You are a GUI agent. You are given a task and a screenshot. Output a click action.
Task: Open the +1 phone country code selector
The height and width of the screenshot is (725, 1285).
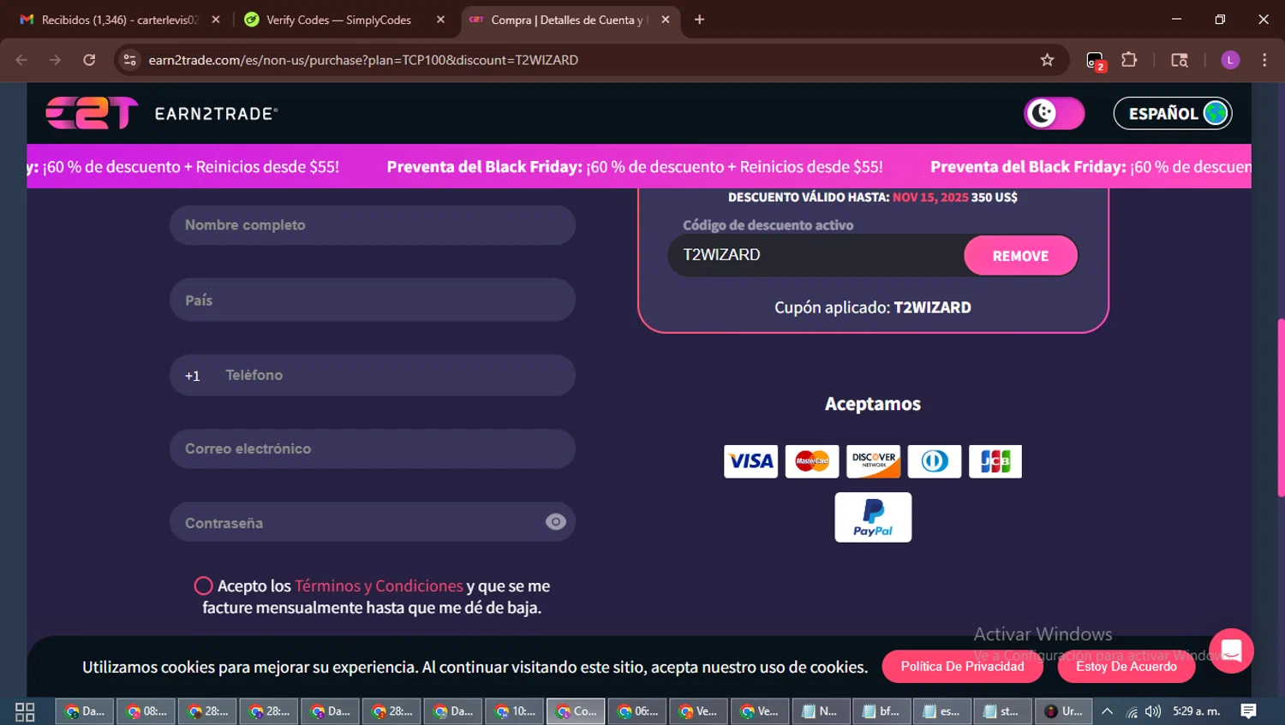(193, 376)
